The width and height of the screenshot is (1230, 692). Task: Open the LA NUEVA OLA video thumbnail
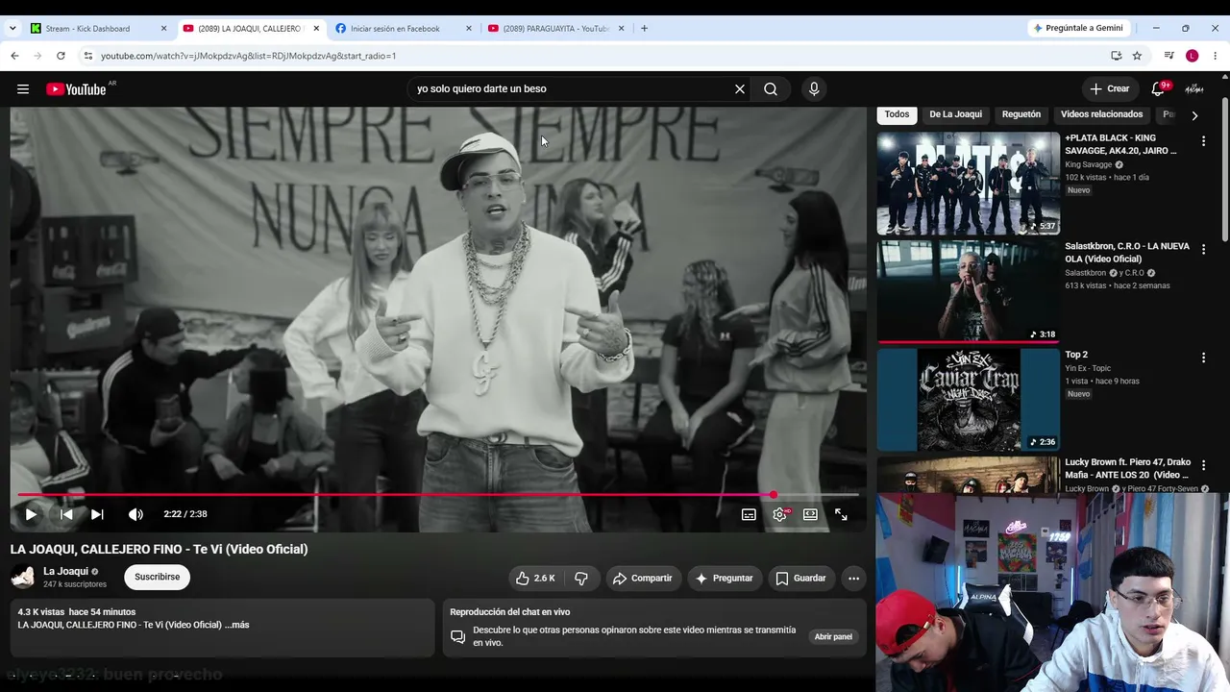pos(968,291)
